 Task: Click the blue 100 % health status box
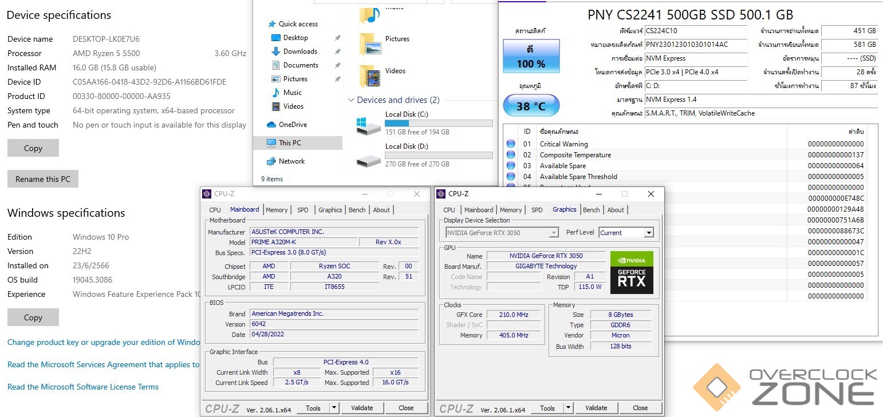pos(531,56)
